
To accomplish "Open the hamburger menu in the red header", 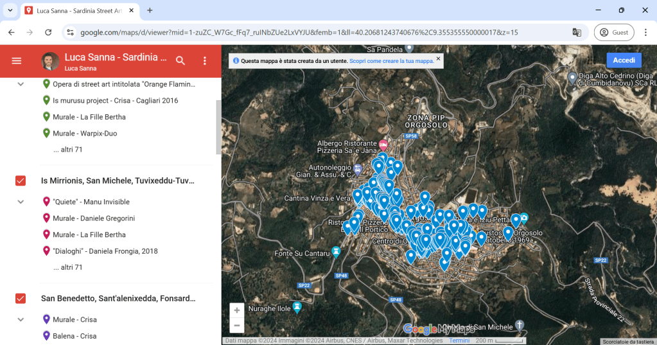I will (17, 60).
